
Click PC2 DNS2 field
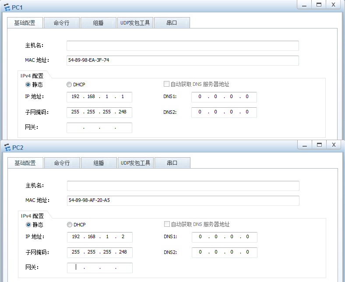pos(225,252)
